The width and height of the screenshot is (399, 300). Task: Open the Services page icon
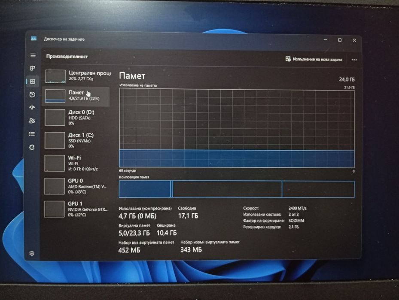click(x=32, y=147)
